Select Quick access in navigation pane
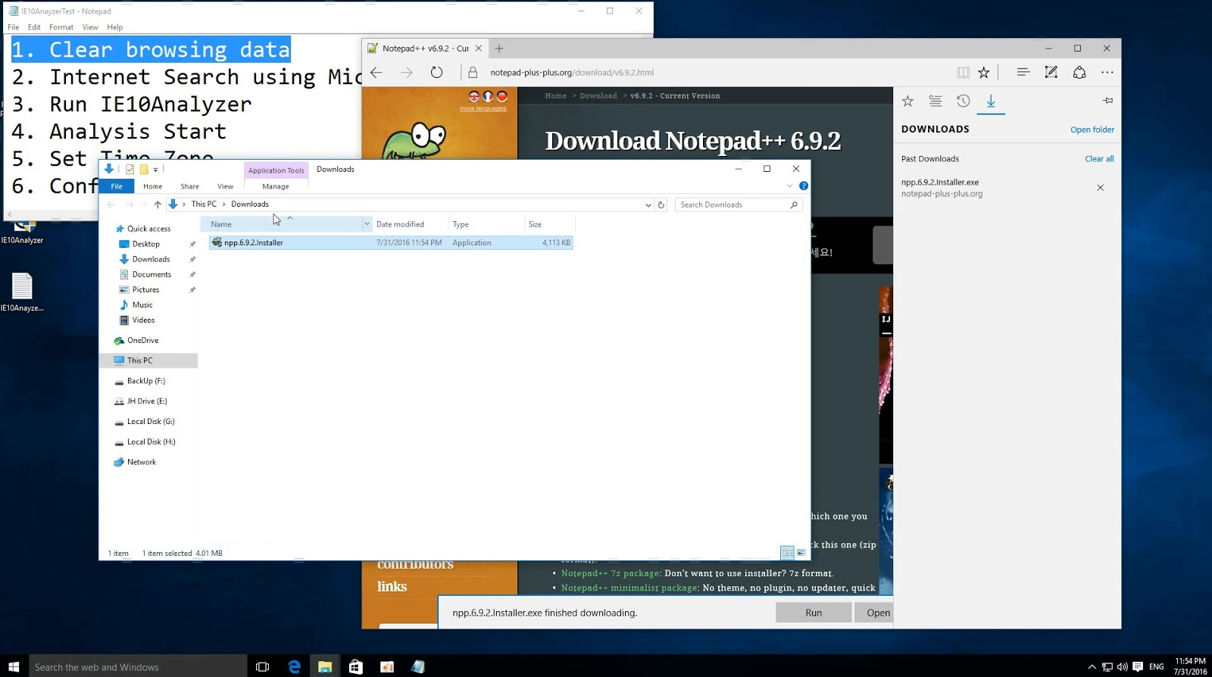 click(x=148, y=229)
